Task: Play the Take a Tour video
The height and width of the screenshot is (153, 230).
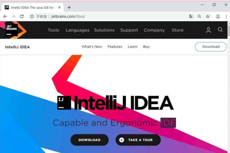Action: 138,140
